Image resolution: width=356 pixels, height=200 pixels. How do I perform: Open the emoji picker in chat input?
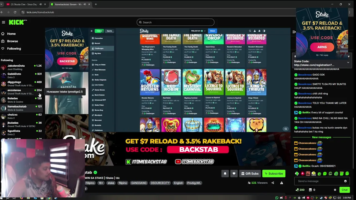(345, 181)
